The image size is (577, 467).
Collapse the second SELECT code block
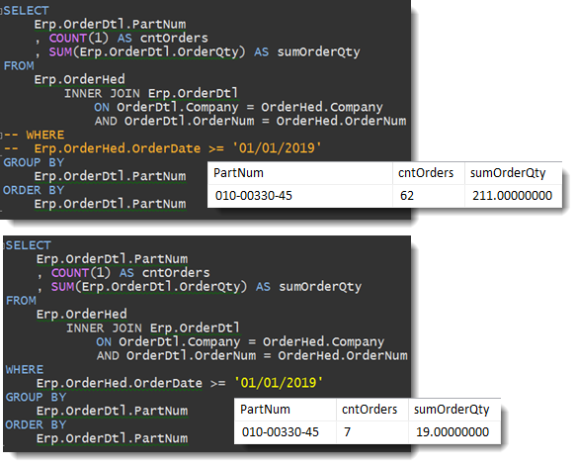pos(4,245)
